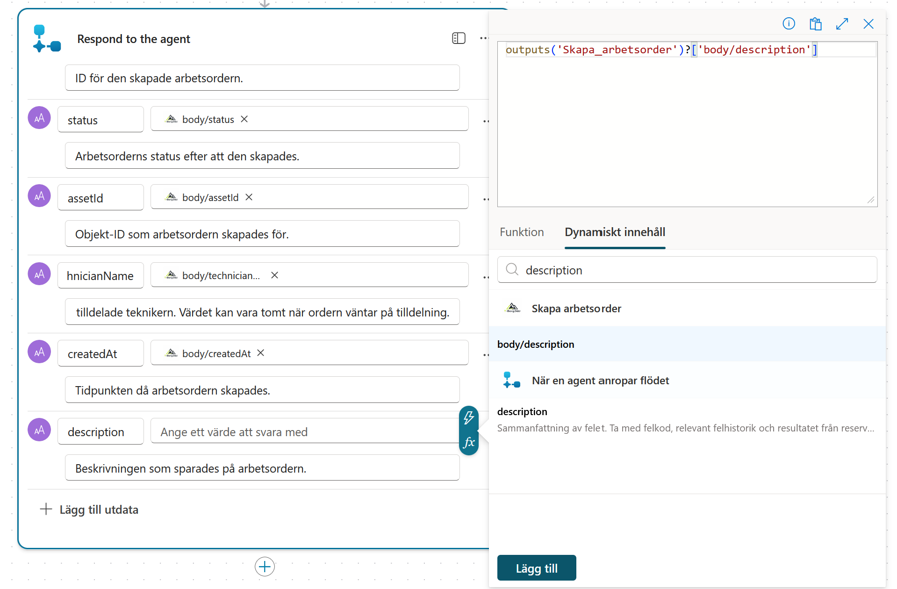Expand the expression editor to full size
Screen dimensions: 897x589
(x=842, y=24)
